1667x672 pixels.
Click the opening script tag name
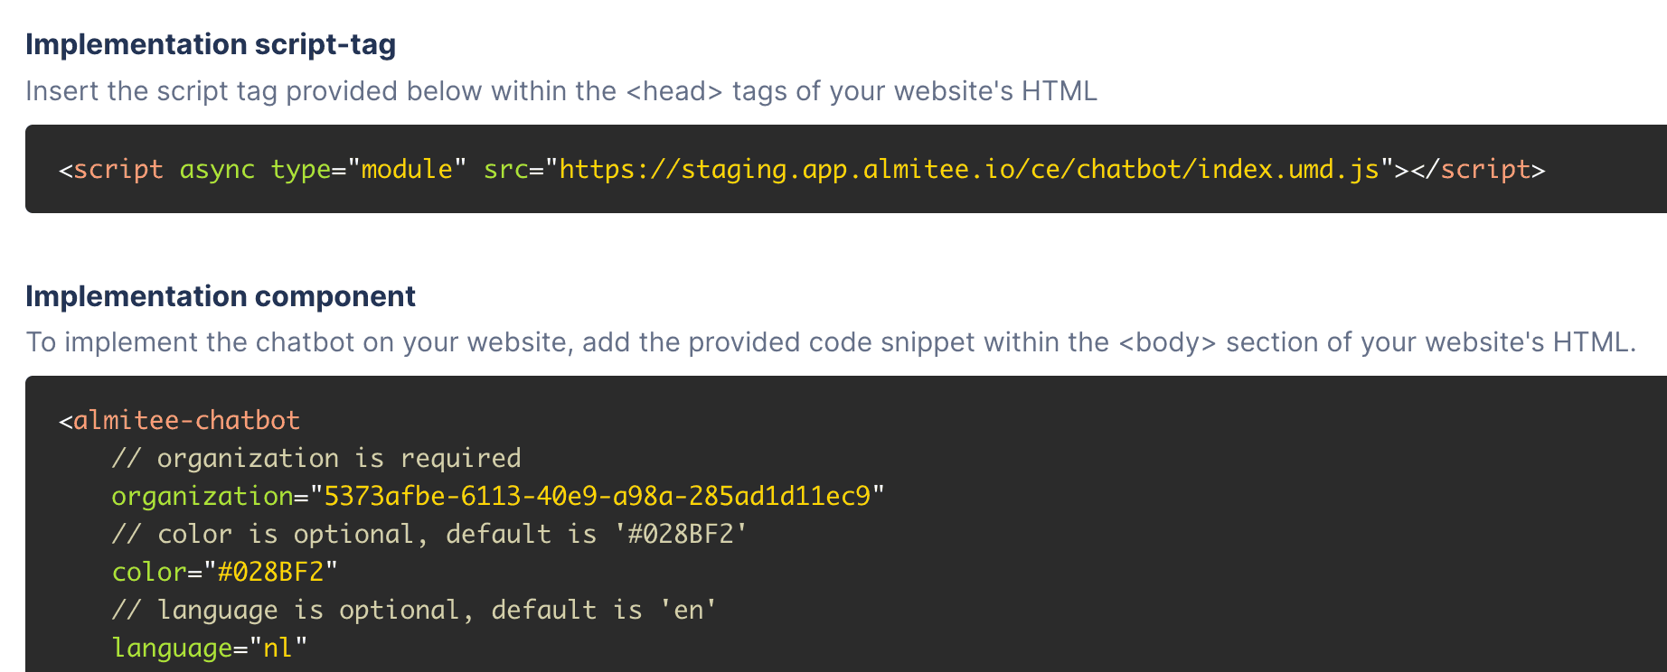(x=118, y=169)
